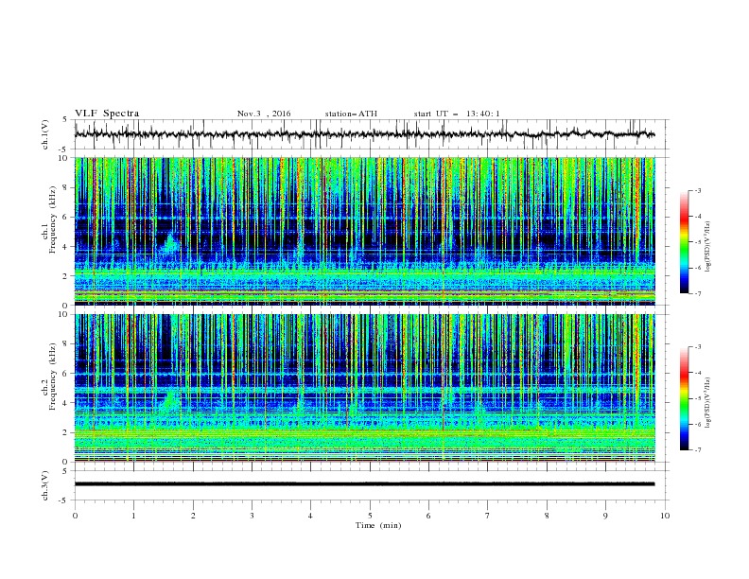The height and width of the screenshot is (579, 749).
Task: Click the log(PSD) label beside ch.2 colorbar
Action: point(707,403)
